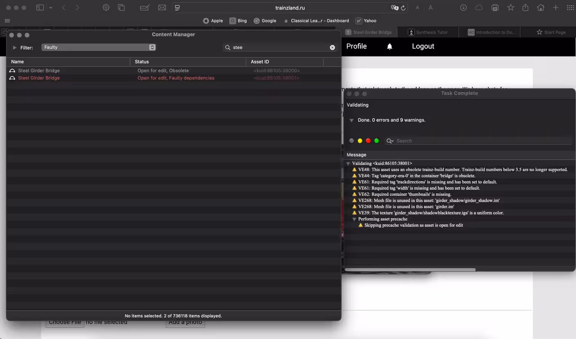Open the Faulty filter dropdown
The width and height of the screenshot is (576, 339).
pos(99,47)
